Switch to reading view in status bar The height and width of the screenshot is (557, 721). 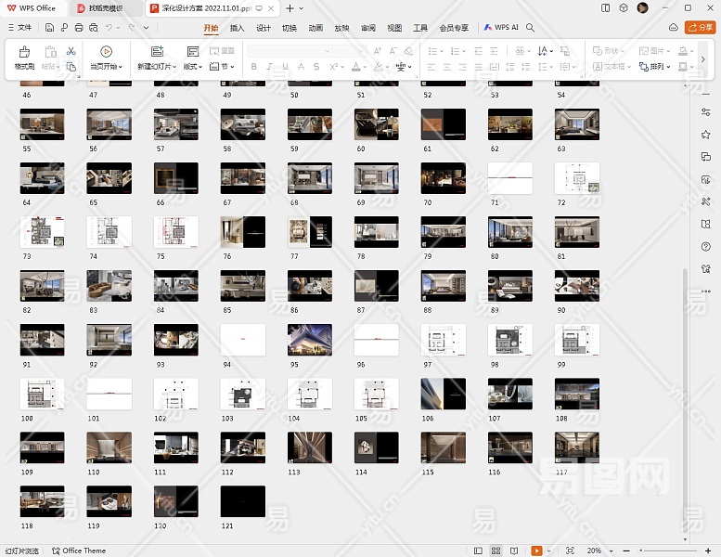tap(514, 551)
